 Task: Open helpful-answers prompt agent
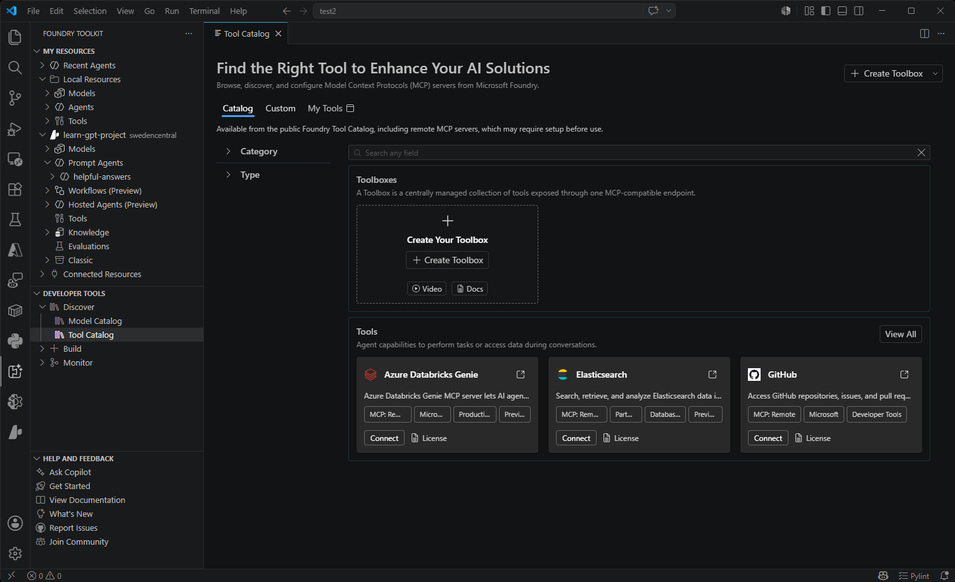102,176
